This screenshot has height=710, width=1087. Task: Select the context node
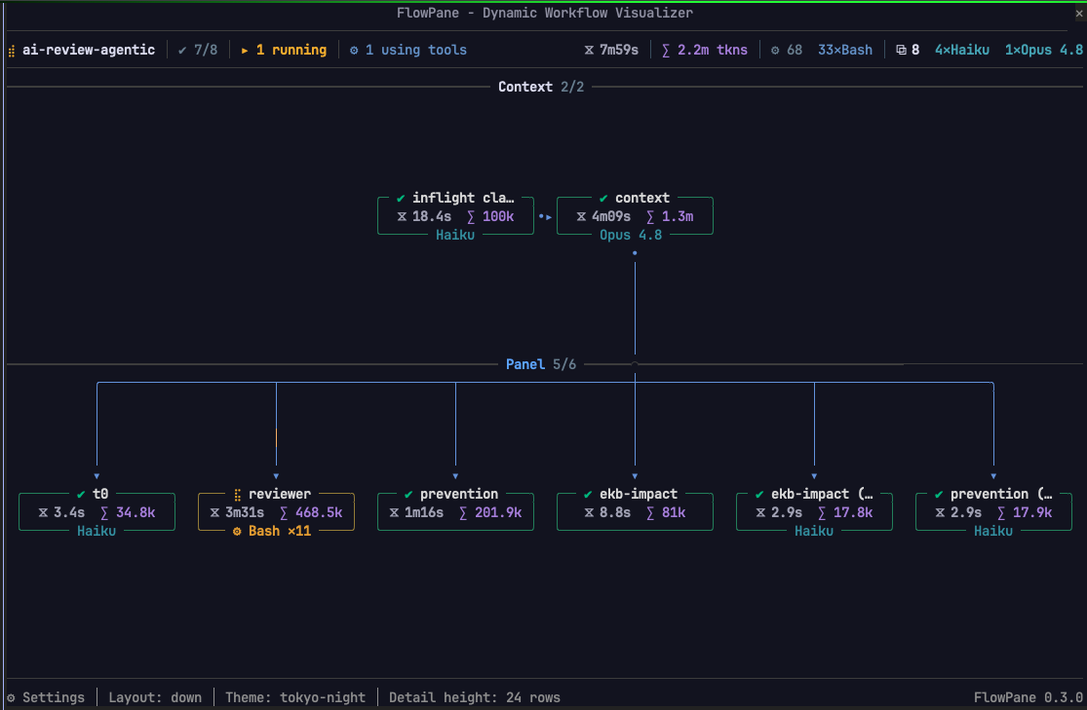(x=635, y=216)
